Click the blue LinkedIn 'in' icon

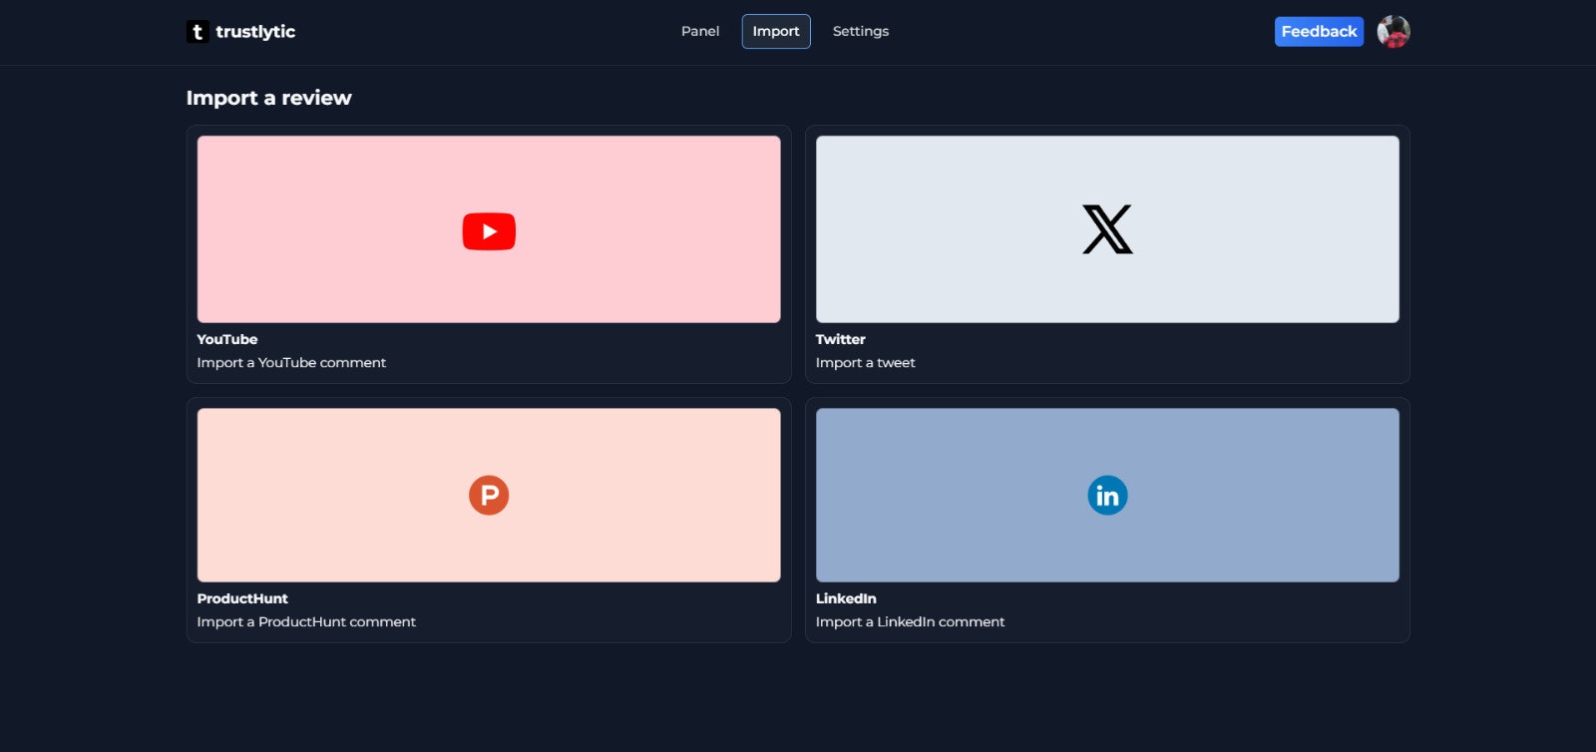pyautogui.click(x=1107, y=495)
